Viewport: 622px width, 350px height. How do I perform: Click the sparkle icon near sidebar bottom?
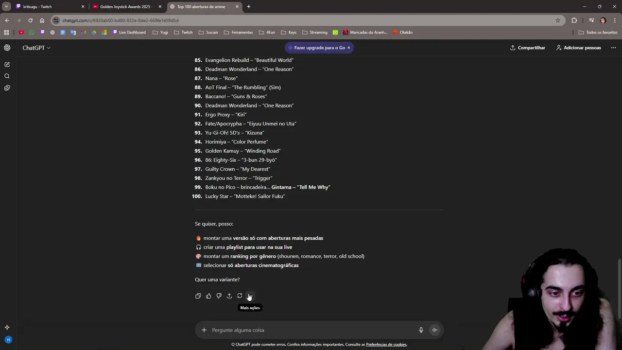7,327
